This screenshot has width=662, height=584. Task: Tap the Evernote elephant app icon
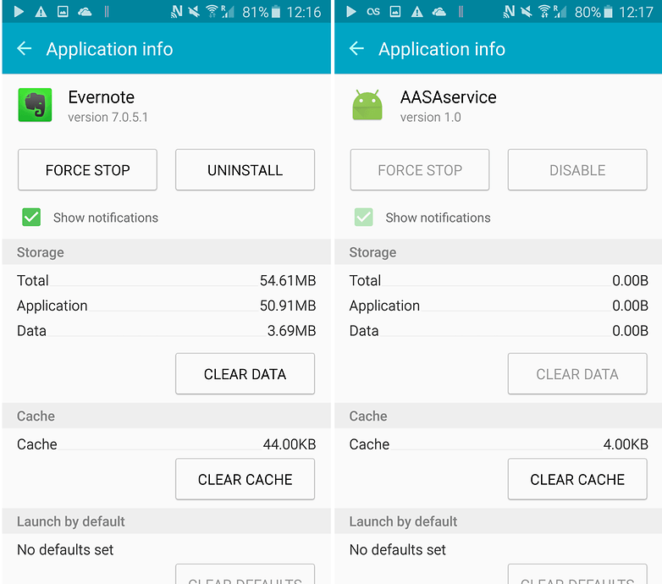tap(35, 105)
